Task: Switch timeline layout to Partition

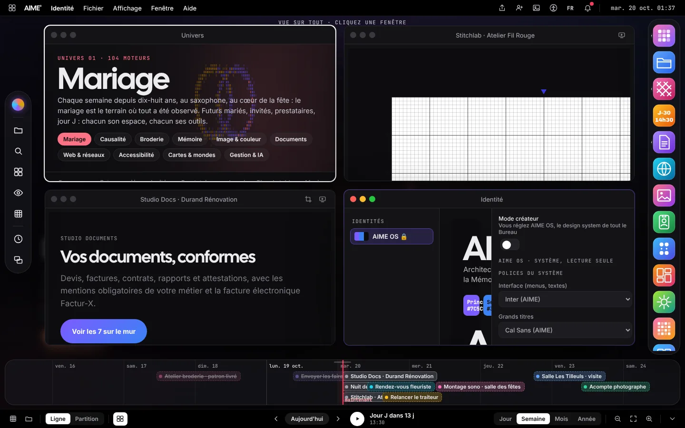Action: [x=87, y=419]
